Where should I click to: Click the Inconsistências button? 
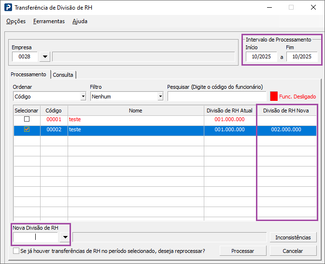click(293, 237)
